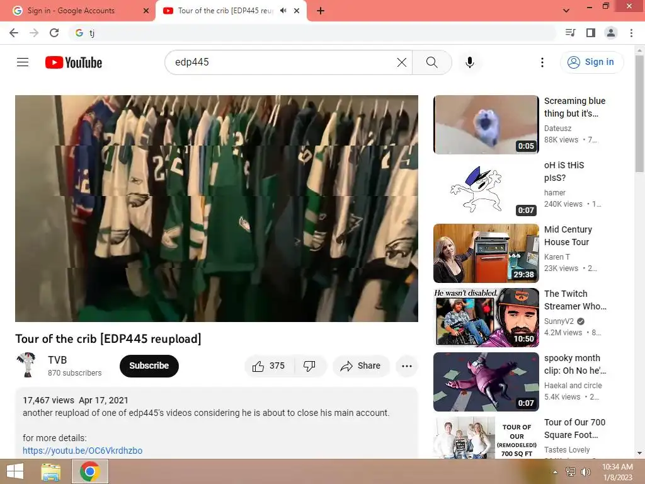Click channel name 'hamer'
Viewport: 645px width, 484px height.
point(554,193)
